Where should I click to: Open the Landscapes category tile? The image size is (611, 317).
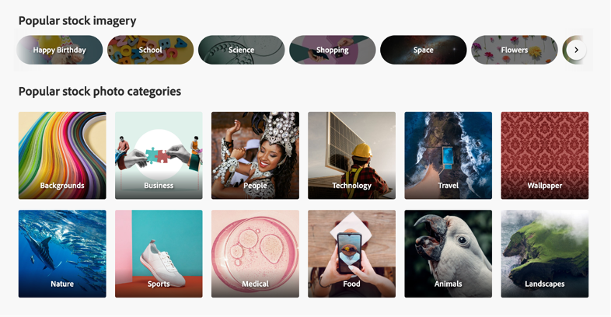pyautogui.click(x=545, y=254)
